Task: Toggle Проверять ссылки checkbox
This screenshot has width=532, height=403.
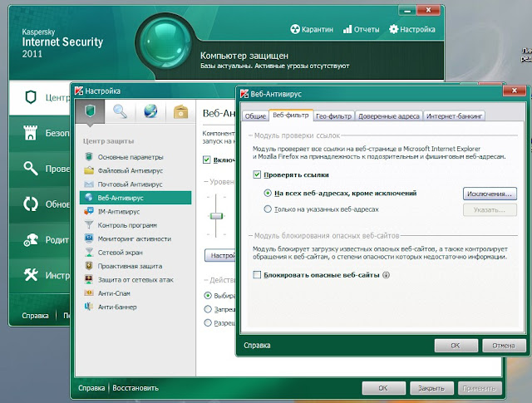Action: (x=257, y=175)
